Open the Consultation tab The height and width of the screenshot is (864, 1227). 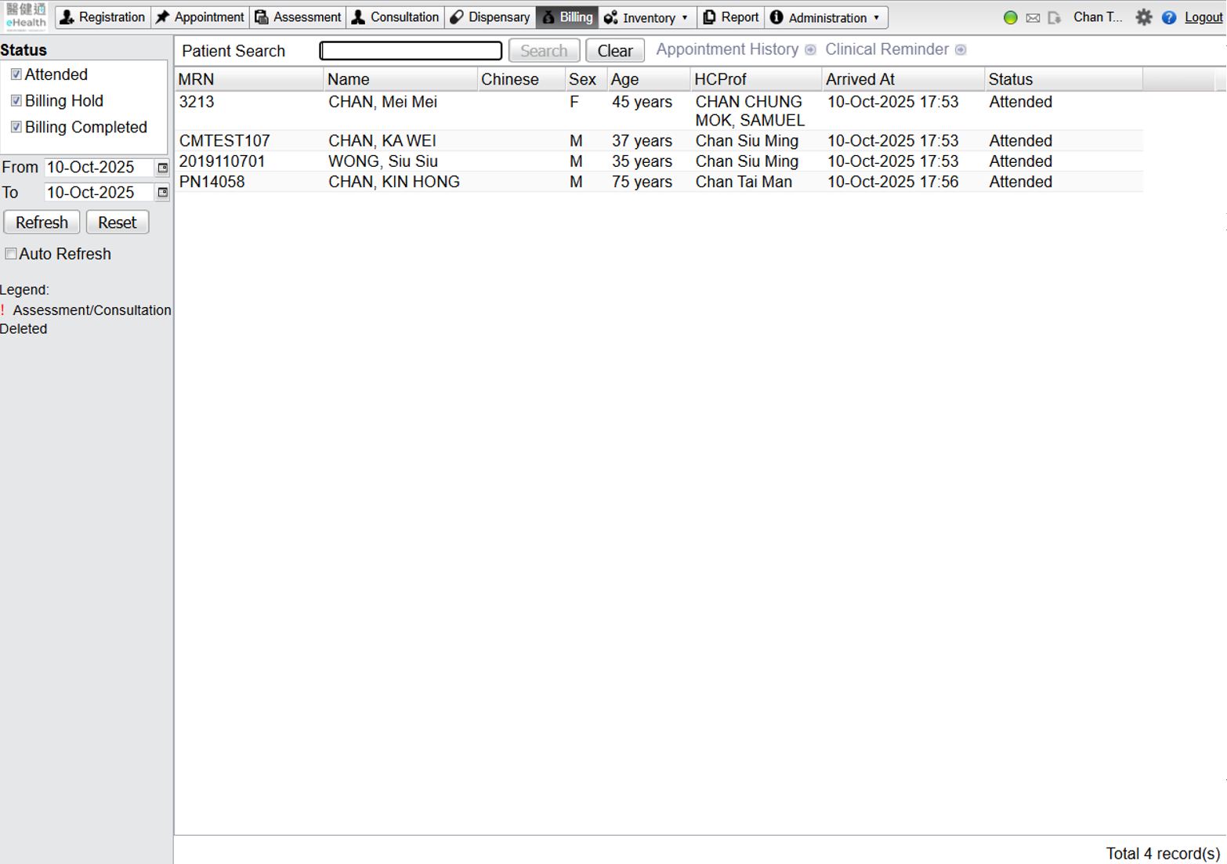pyautogui.click(x=395, y=17)
